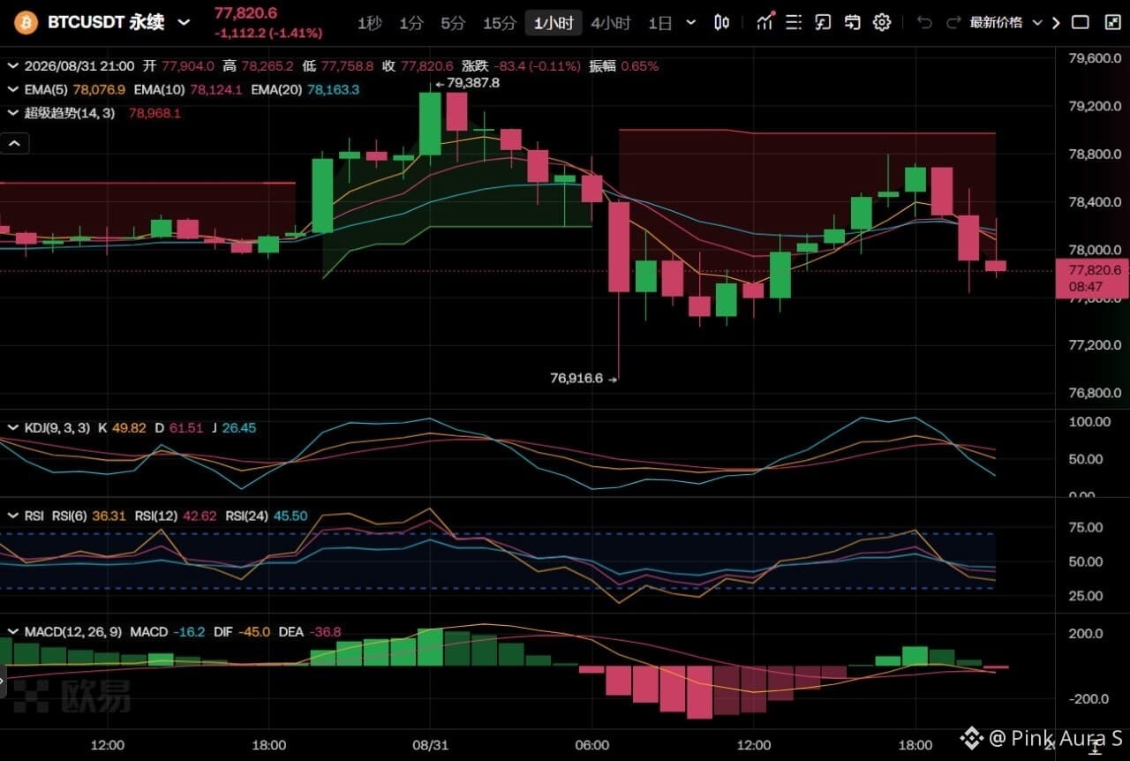Select the 1分 timeframe

411,23
